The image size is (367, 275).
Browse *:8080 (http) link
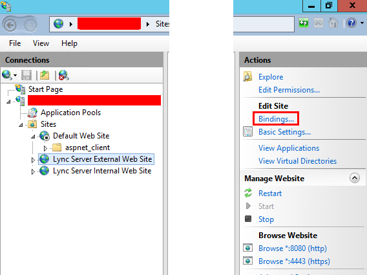(x=293, y=248)
